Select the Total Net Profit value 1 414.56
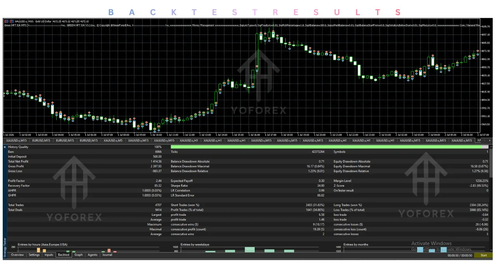The image size is (497, 279). point(156,162)
